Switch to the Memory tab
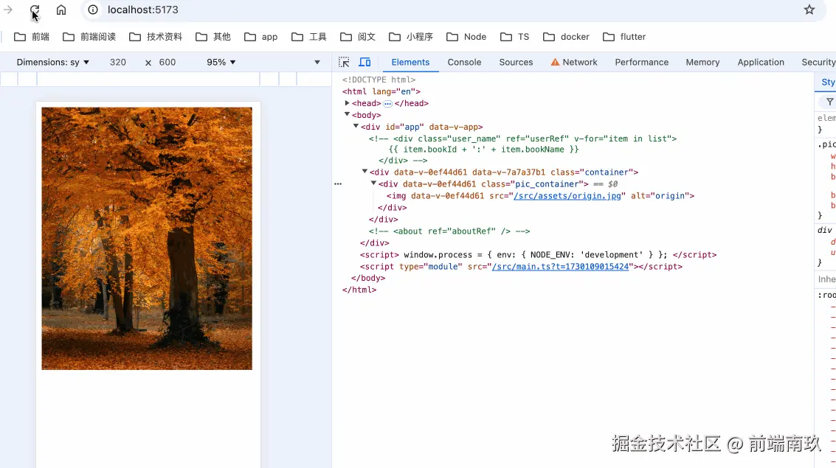The height and width of the screenshot is (468, 836). coord(702,63)
